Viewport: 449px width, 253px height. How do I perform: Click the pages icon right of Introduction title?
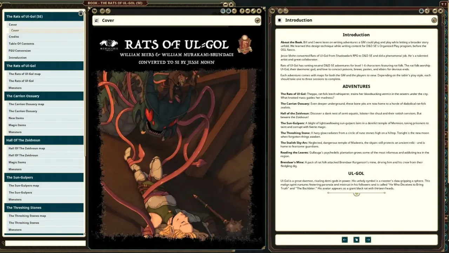pyautogui.click(x=434, y=20)
